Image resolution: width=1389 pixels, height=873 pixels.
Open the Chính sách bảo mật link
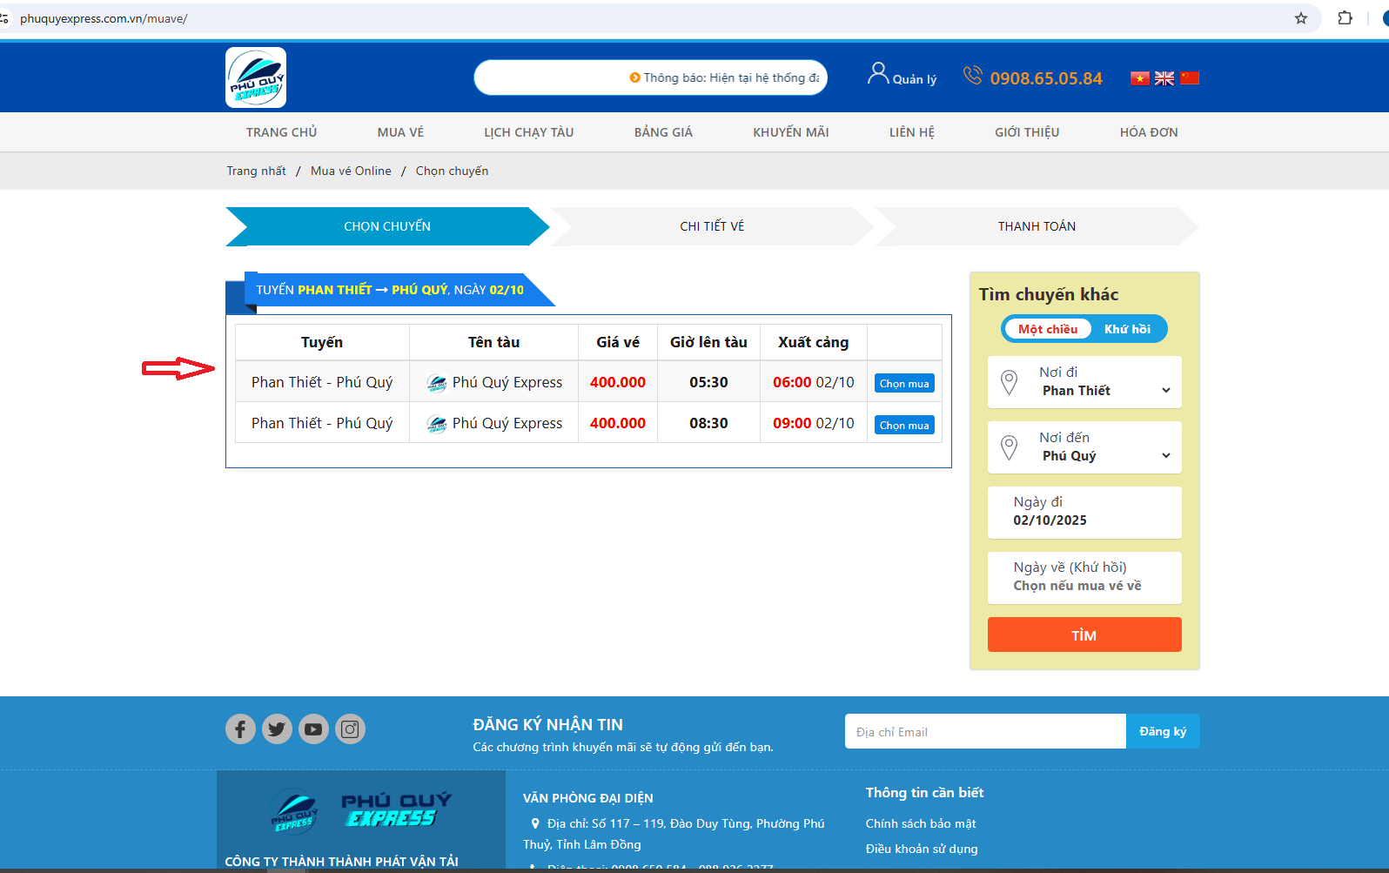click(920, 823)
